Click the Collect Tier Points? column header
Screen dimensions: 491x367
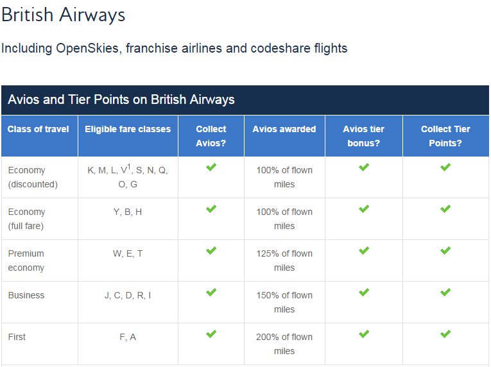(x=445, y=136)
